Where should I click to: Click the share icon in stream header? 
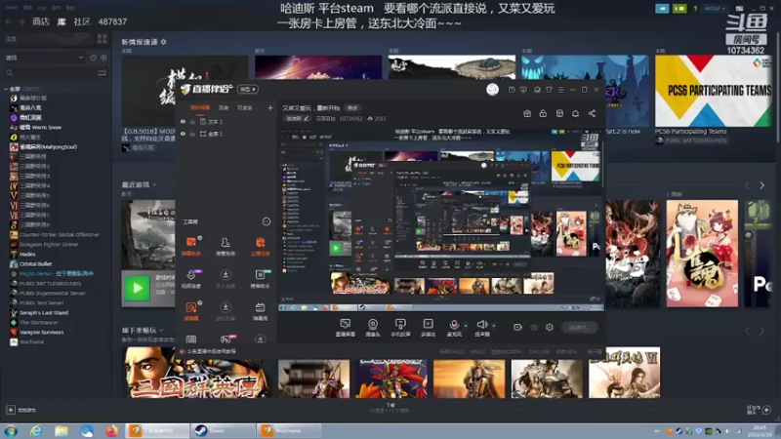tap(592, 113)
